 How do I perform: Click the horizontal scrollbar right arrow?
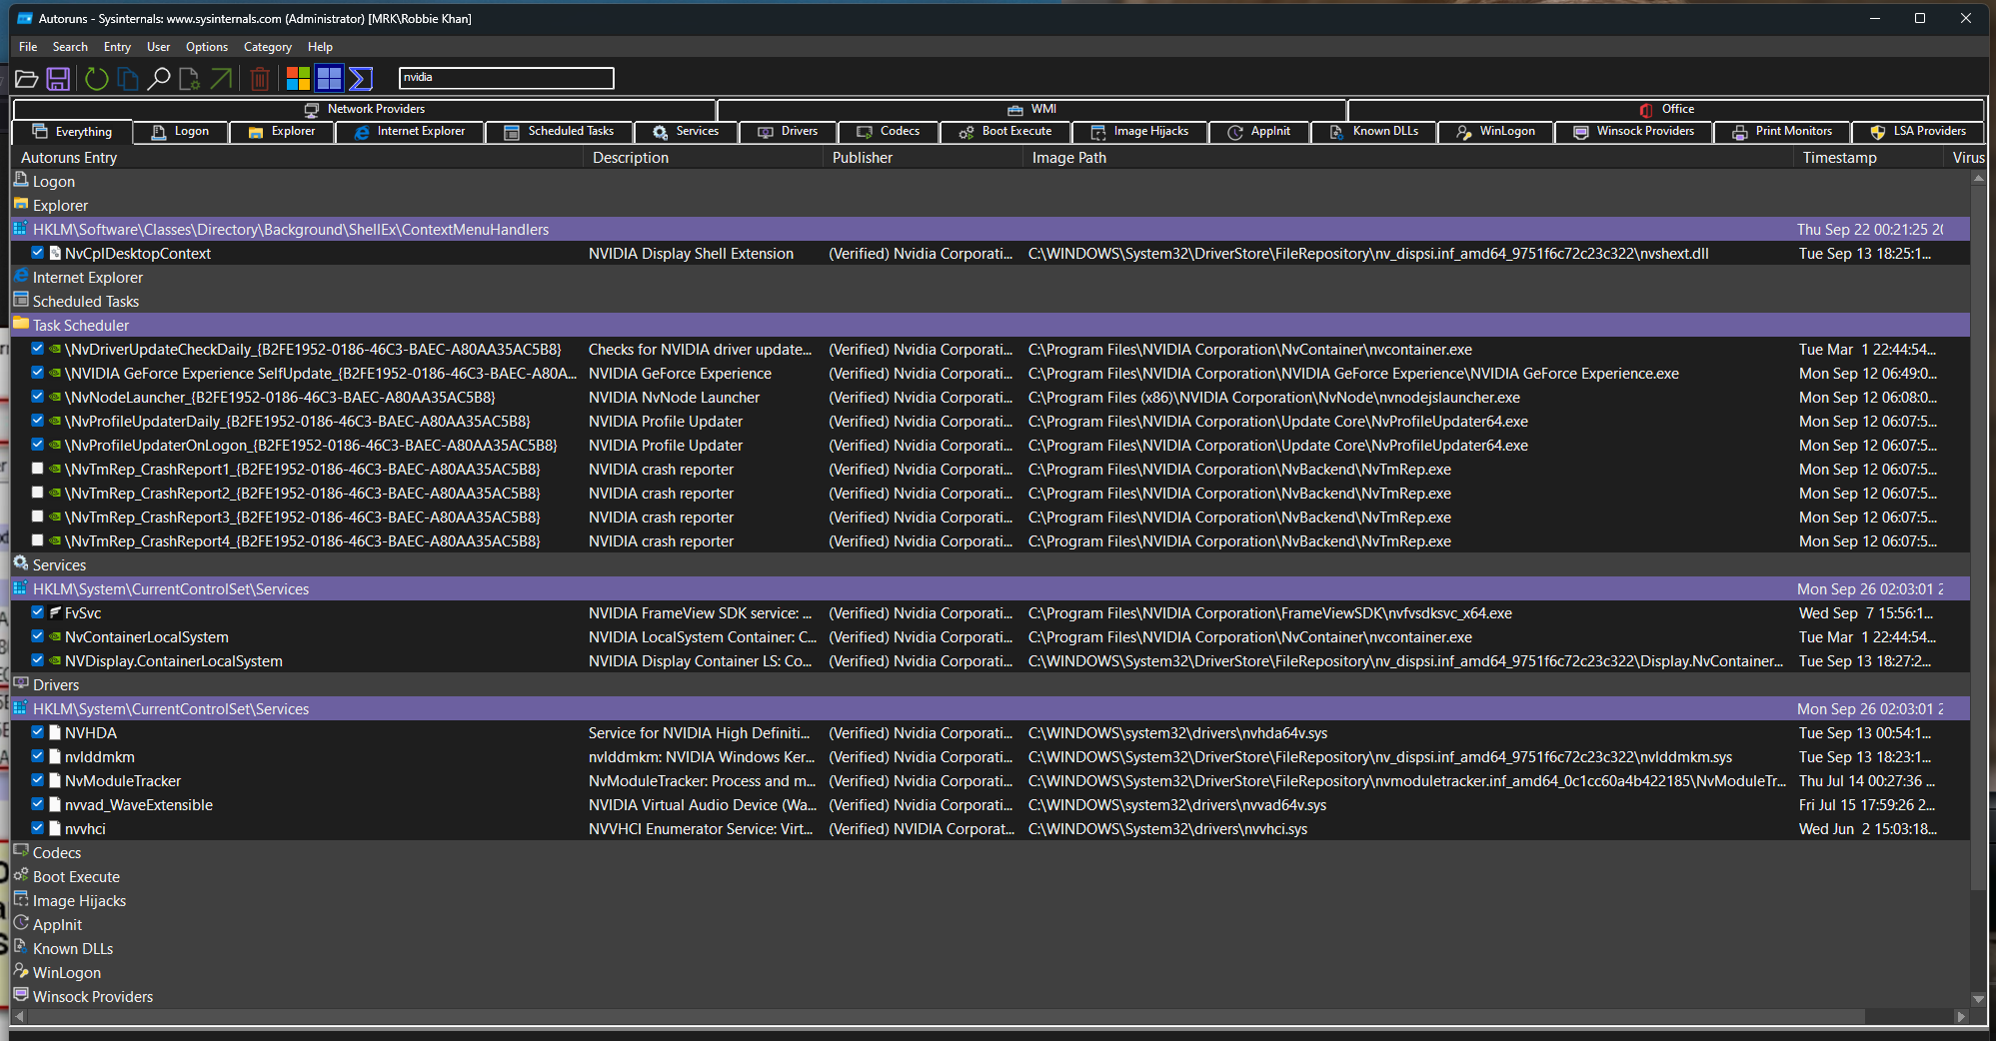click(x=1961, y=1016)
